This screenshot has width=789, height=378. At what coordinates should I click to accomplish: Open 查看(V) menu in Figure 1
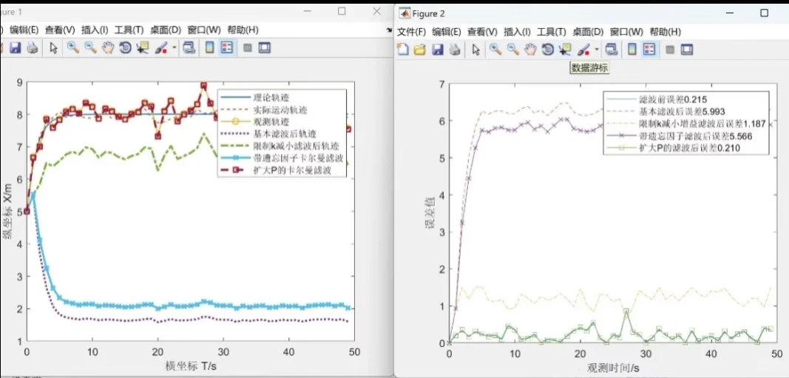[x=60, y=30]
